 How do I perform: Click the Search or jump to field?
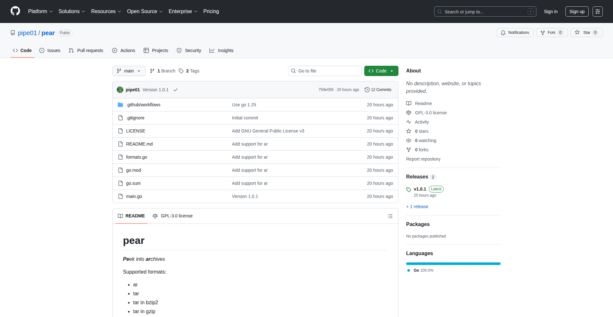485,11
